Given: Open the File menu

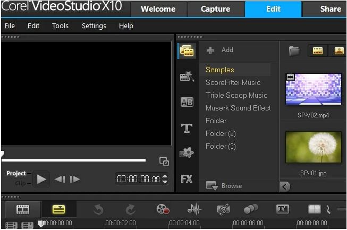Looking at the screenshot, I should [x=10, y=26].
